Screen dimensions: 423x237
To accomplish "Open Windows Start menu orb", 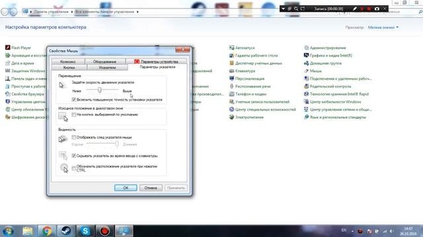I will [9, 231].
